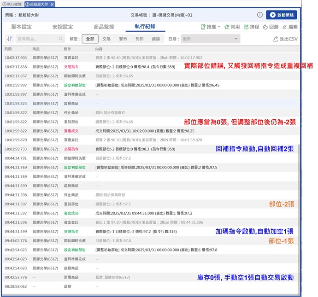This screenshot has height=297, width=318.
Task: Filter log by 警示 type
Action: [x=123, y=39]
